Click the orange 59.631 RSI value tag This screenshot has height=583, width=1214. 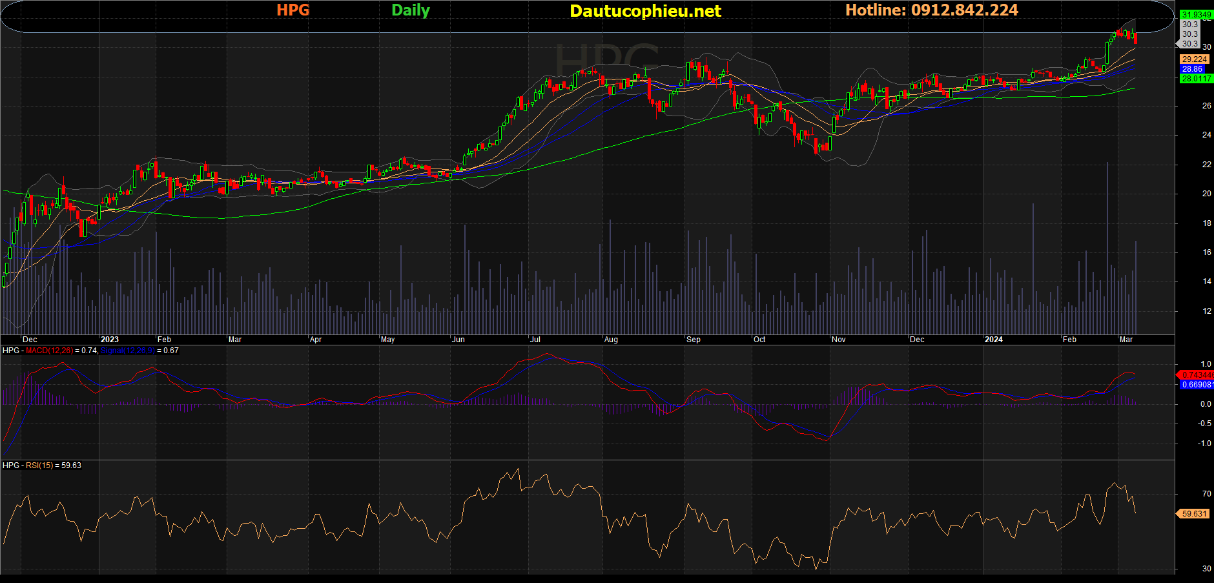tap(1194, 514)
